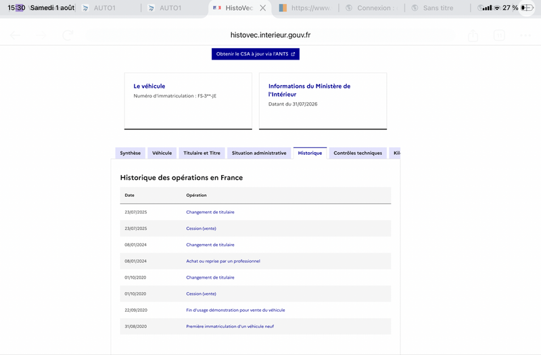This screenshot has width=541, height=355.
Task: Switch to the Connexion browser tab
Action: tap(372, 8)
